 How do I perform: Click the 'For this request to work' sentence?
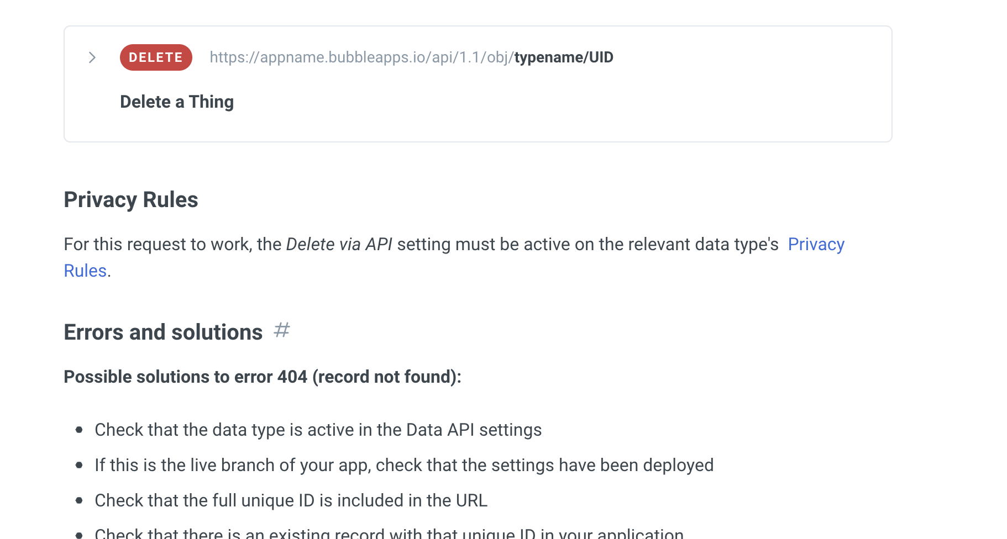pos(454,257)
